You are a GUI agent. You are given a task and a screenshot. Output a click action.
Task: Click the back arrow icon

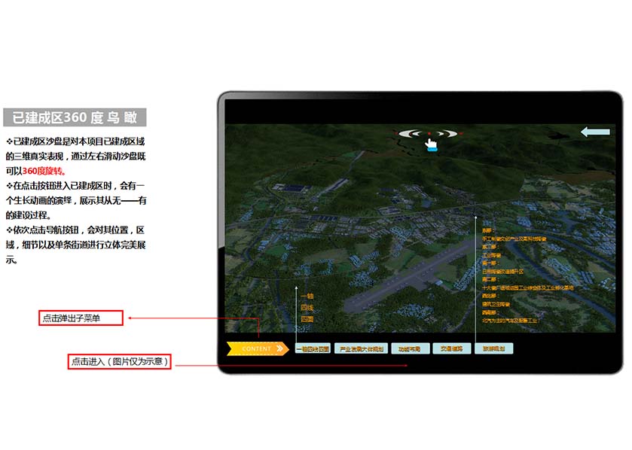click(x=595, y=132)
